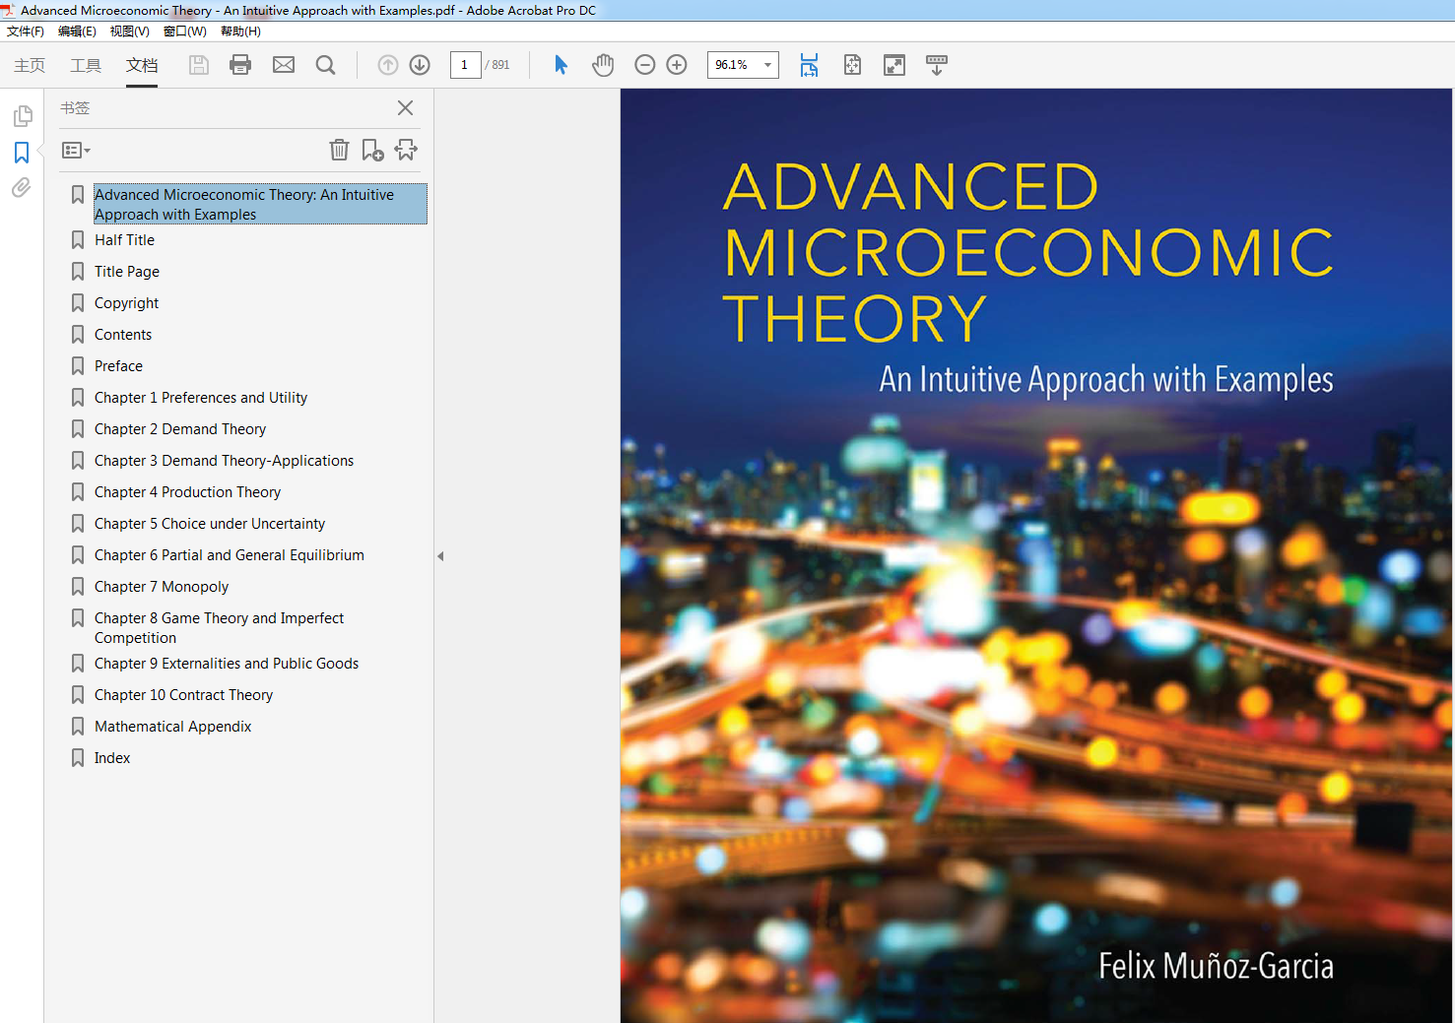Open the Contents bookmark
The height and width of the screenshot is (1023, 1455).
[123, 335]
